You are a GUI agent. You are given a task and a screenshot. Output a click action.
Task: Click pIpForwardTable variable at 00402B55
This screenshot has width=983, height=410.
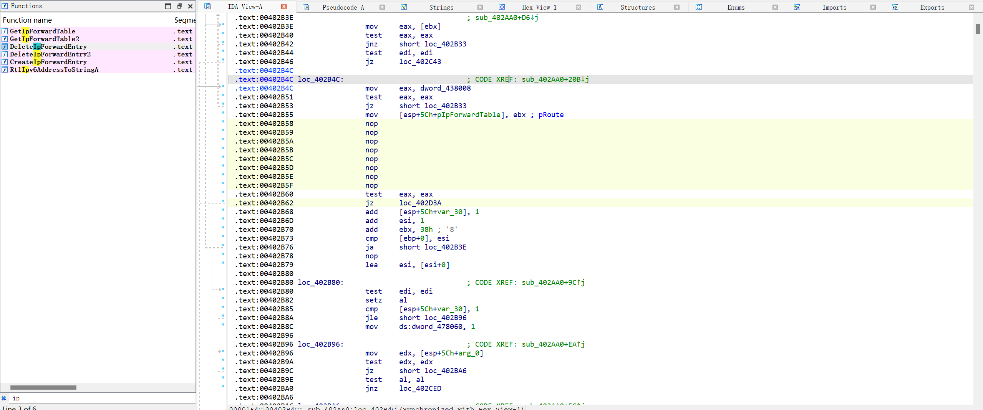[469, 115]
